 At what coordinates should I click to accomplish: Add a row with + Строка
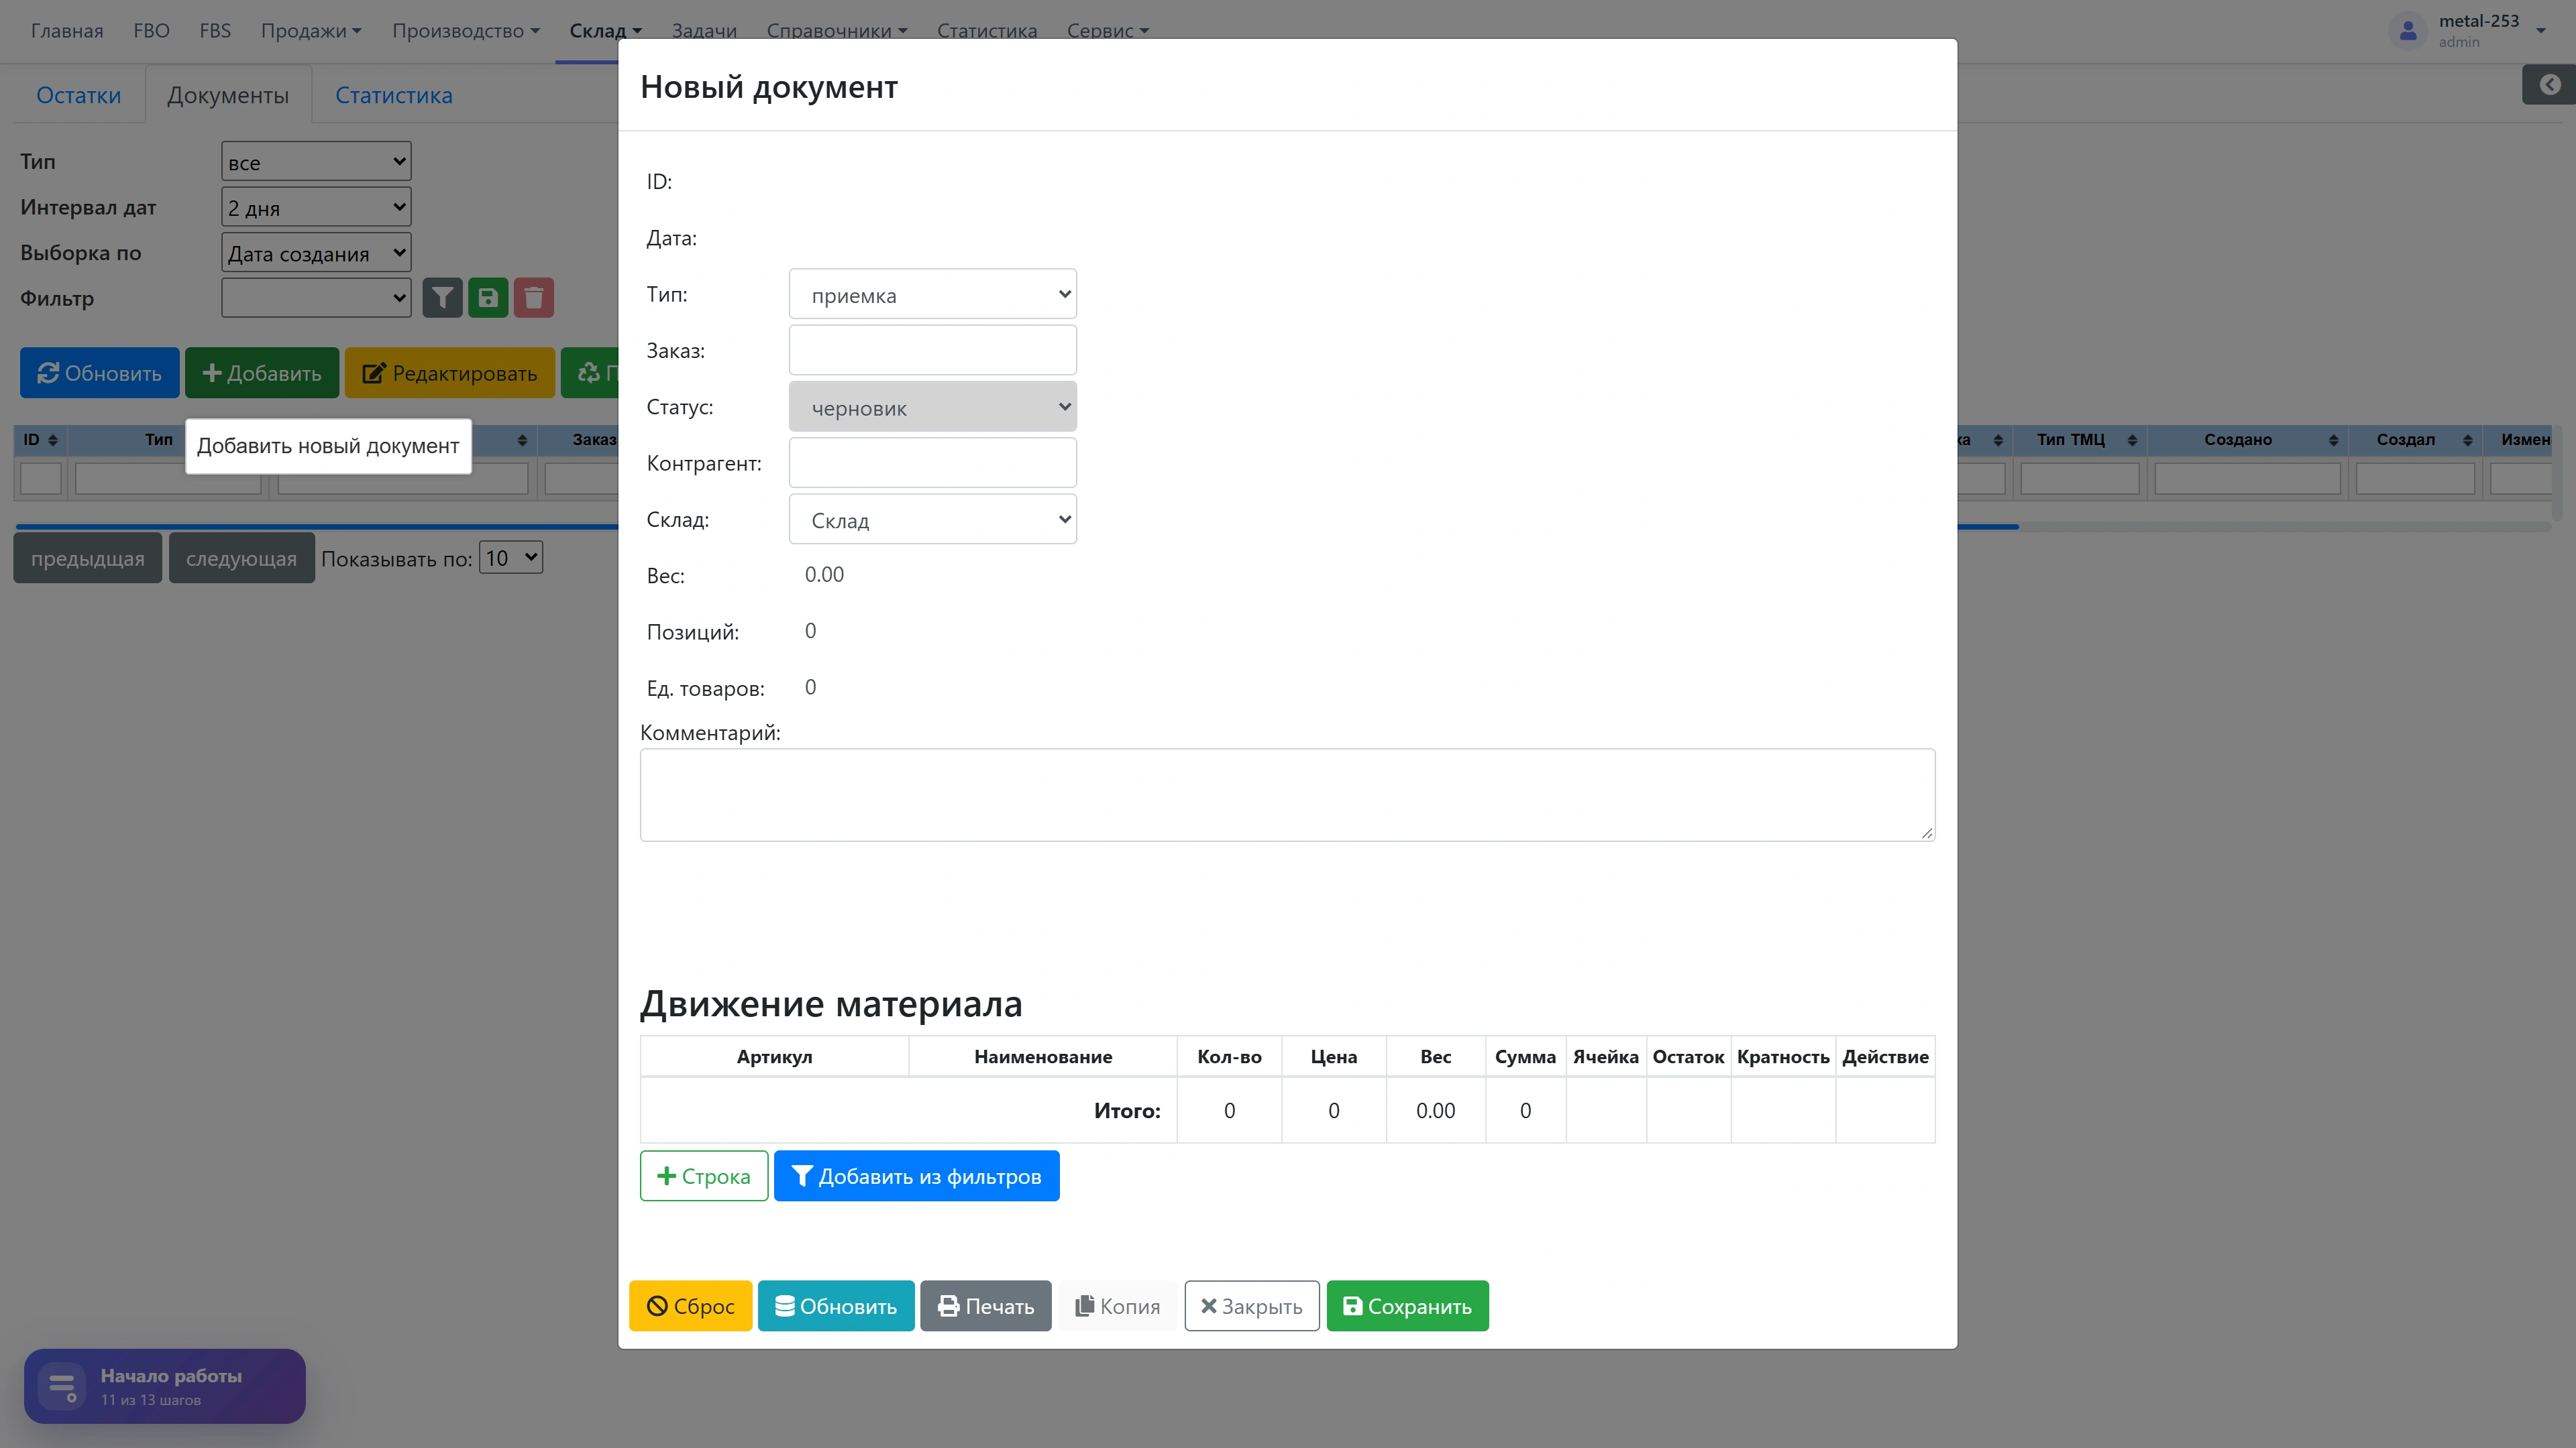click(704, 1176)
